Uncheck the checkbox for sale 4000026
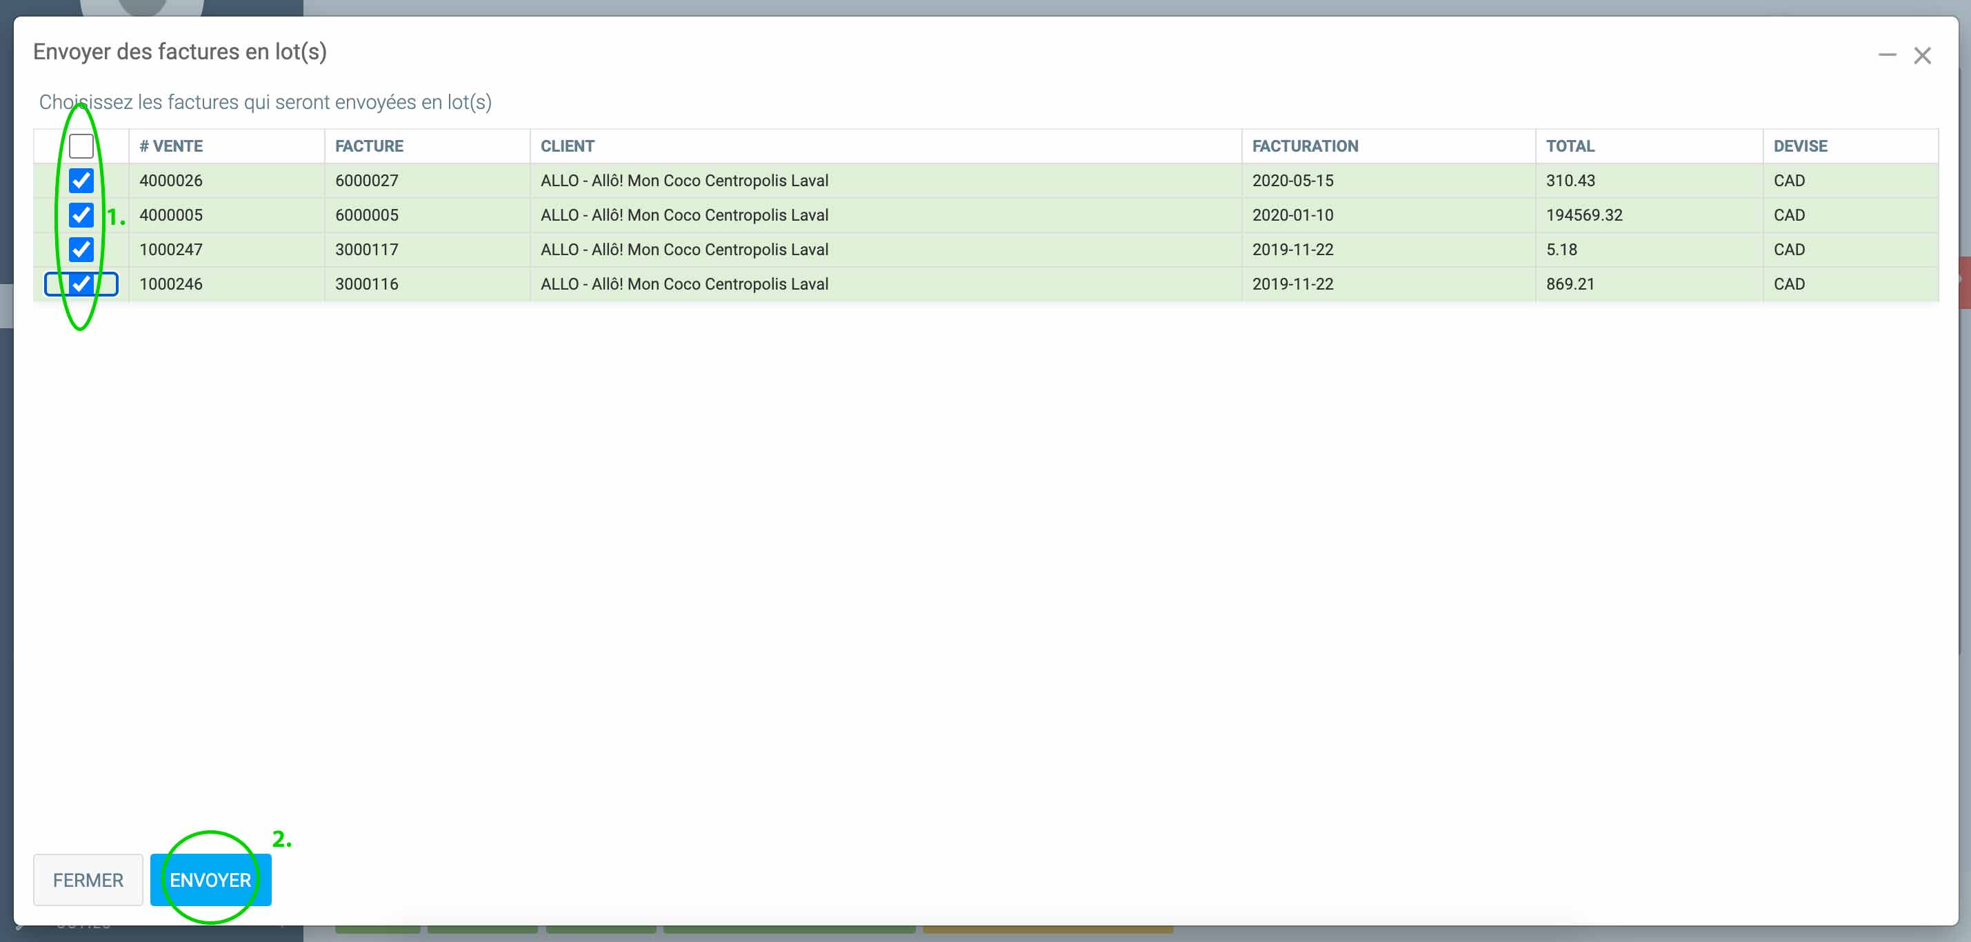 click(x=81, y=181)
